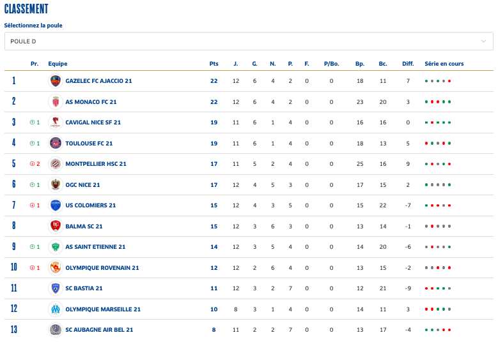Click the Diff. column header
This screenshot has width=498, height=342.
408,64
